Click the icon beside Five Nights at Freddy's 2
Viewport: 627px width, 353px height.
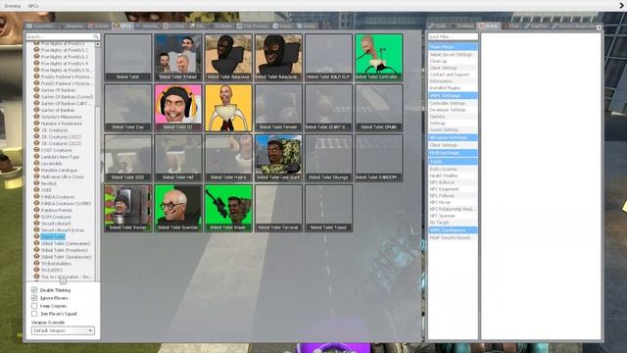point(36,50)
